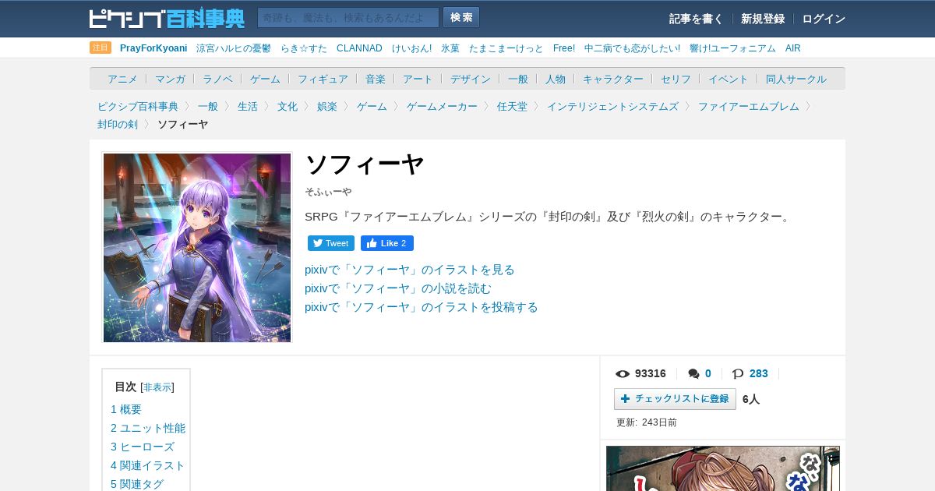Click the 封印の剣 breadcrumb
Image resolution: width=935 pixels, height=491 pixels.
point(118,124)
